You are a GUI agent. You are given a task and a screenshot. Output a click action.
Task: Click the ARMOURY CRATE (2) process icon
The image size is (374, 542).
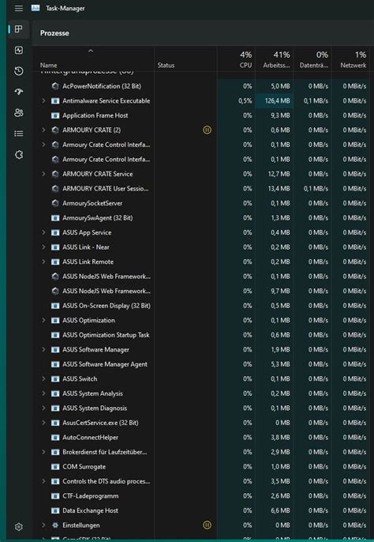point(55,130)
